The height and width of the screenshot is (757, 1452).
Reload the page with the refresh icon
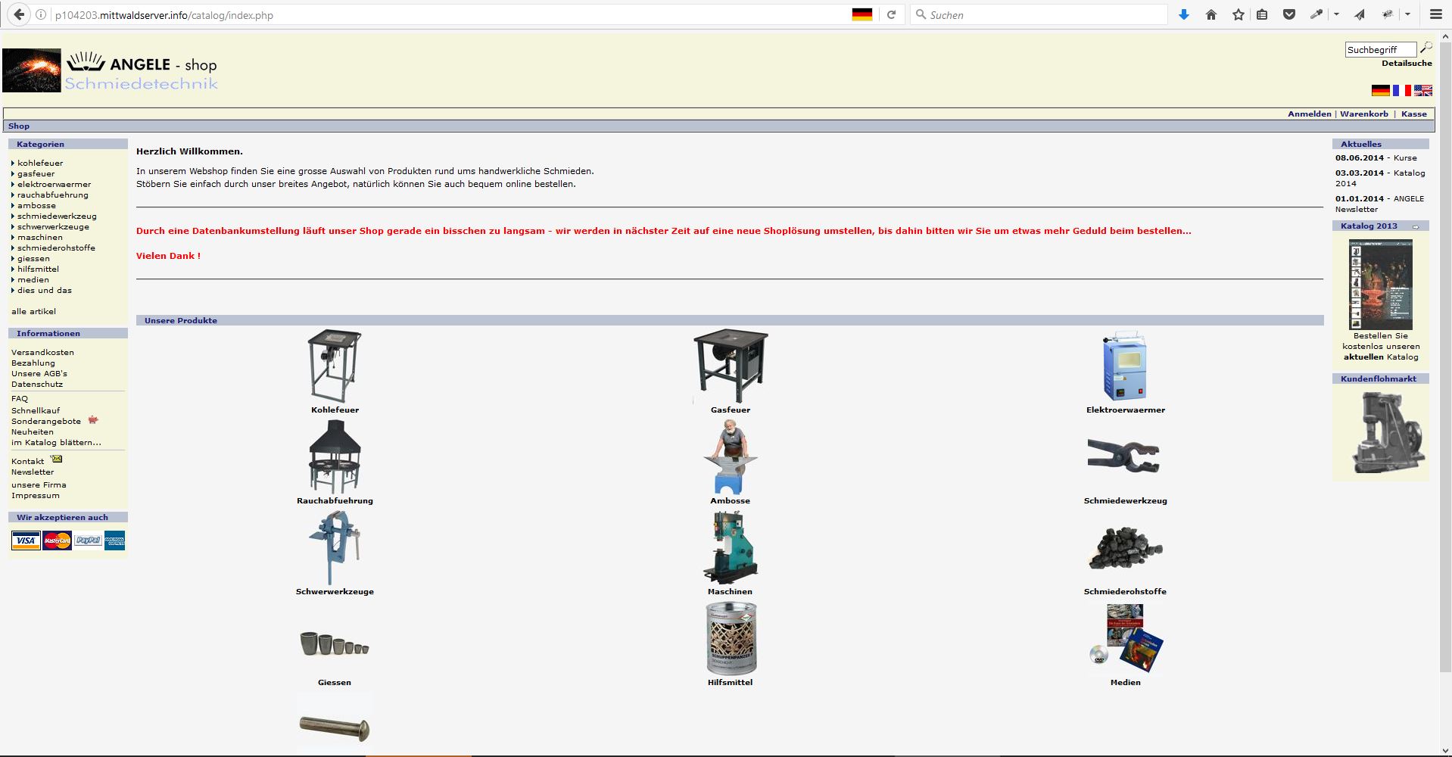pos(892,15)
